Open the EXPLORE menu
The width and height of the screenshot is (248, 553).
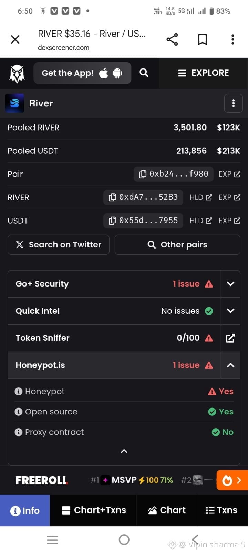point(203,73)
